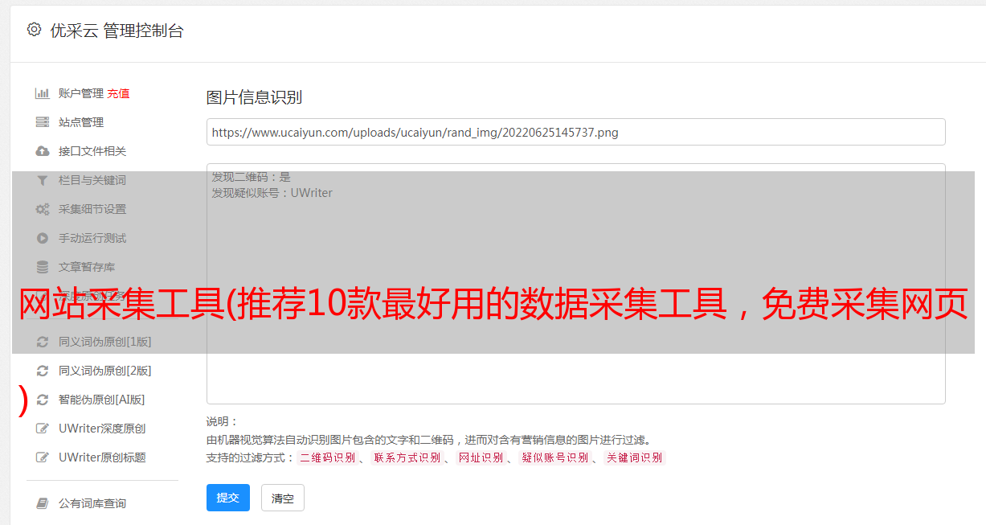This screenshot has width=986, height=525.
Task: Open 站点管理 via its server icon
Action: point(43,122)
